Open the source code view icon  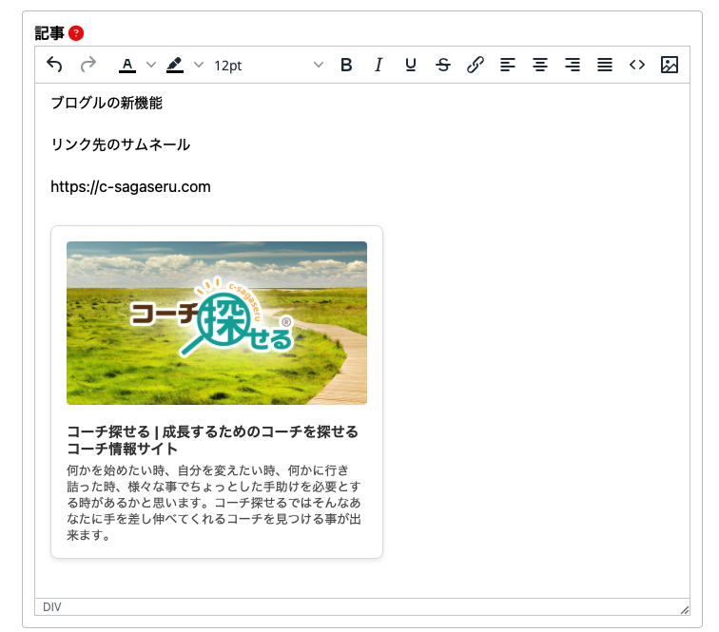[x=637, y=65]
